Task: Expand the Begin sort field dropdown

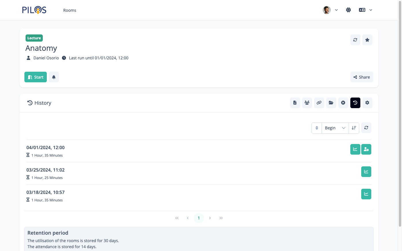Action: 335,128
